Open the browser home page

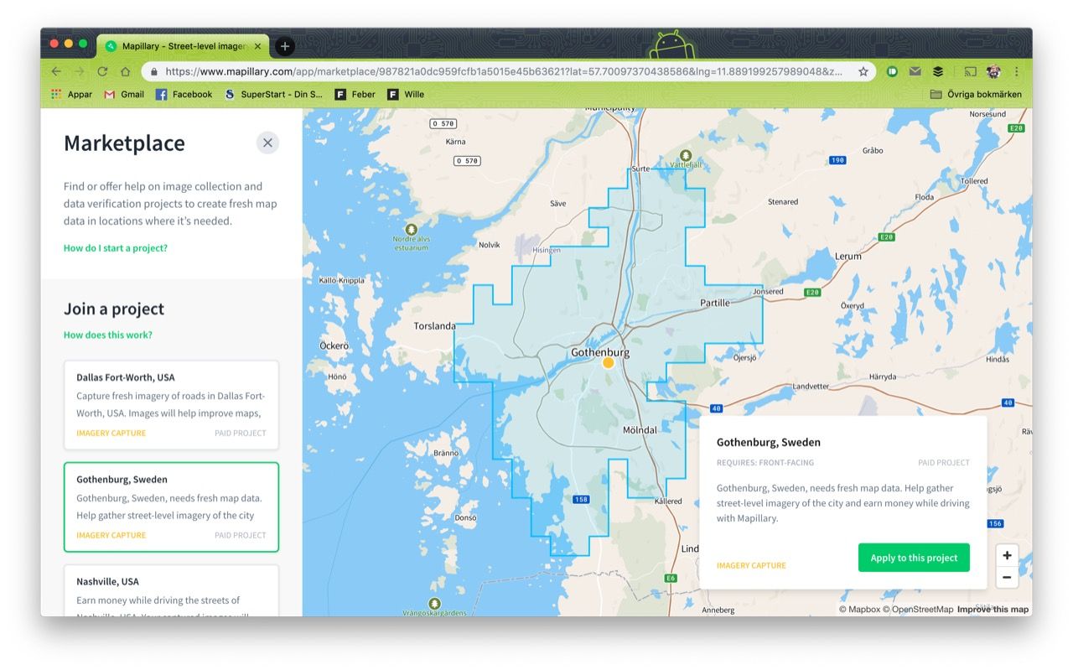[126, 72]
